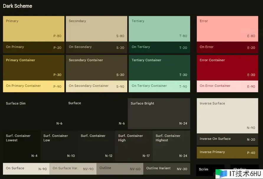Screen dimensions: 263x179
Task: Choose the Inverse Surface N-90 swatch
Action: click(227, 116)
